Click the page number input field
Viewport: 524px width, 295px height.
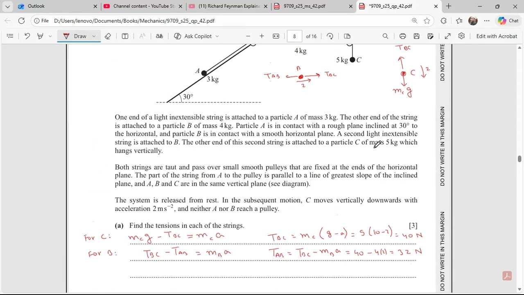pos(294,36)
